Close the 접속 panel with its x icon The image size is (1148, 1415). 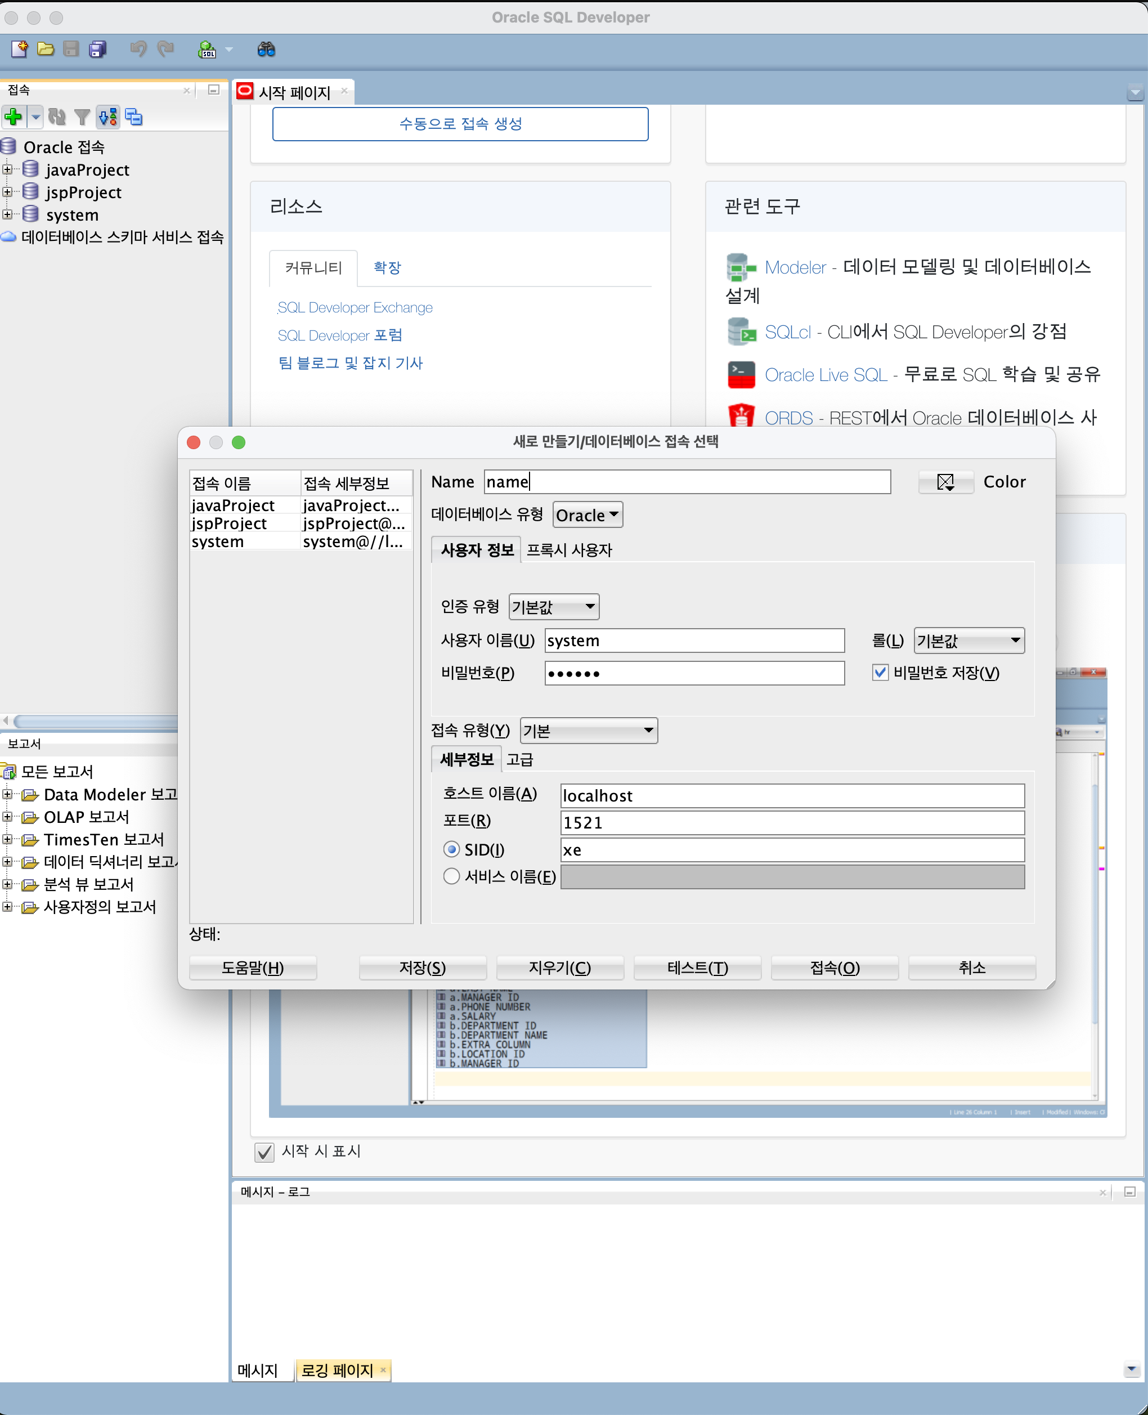[x=187, y=91]
